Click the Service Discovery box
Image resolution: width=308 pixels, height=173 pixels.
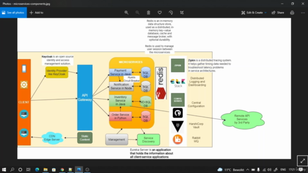(x=149, y=140)
